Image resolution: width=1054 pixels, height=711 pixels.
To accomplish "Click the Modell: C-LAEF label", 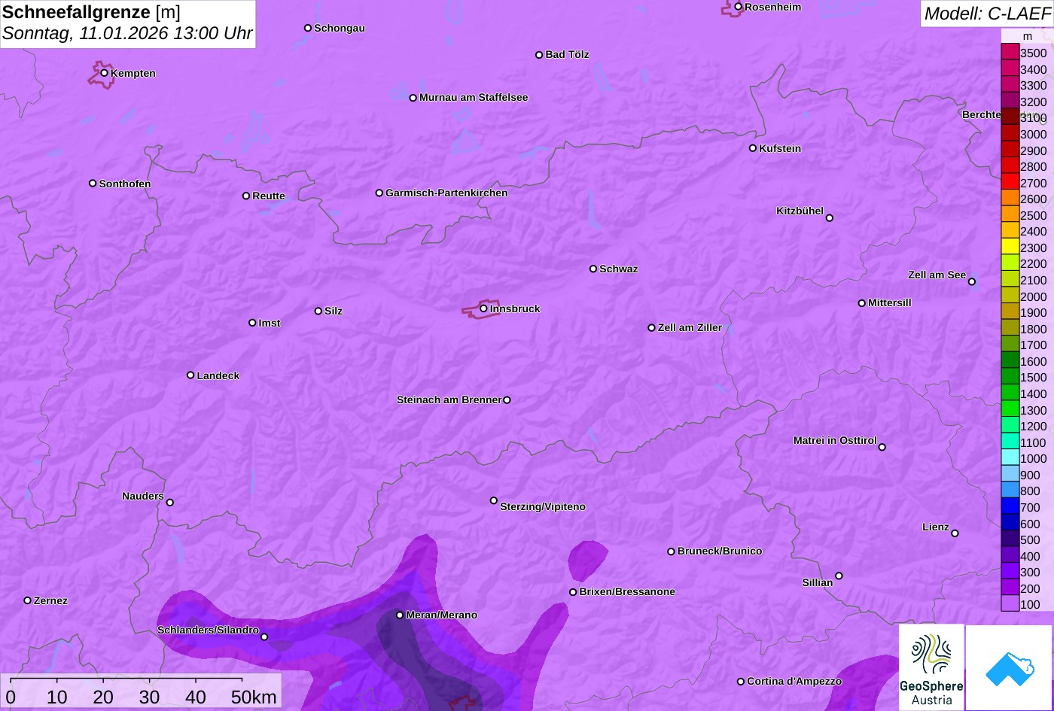I will point(986,14).
